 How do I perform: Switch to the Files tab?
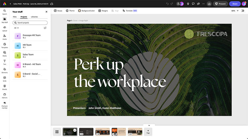[15, 16]
